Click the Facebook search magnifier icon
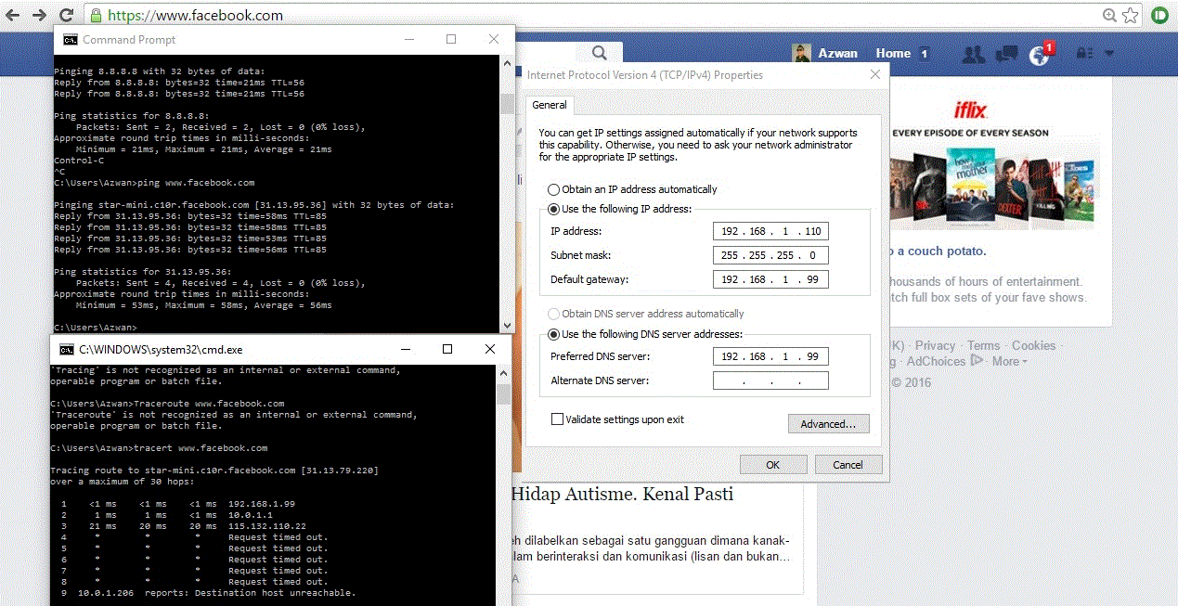The image size is (1178, 606). pos(600,53)
